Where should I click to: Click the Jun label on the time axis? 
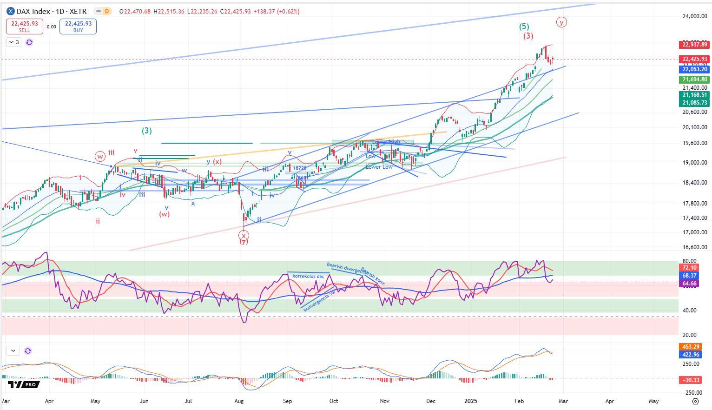(144, 401)
